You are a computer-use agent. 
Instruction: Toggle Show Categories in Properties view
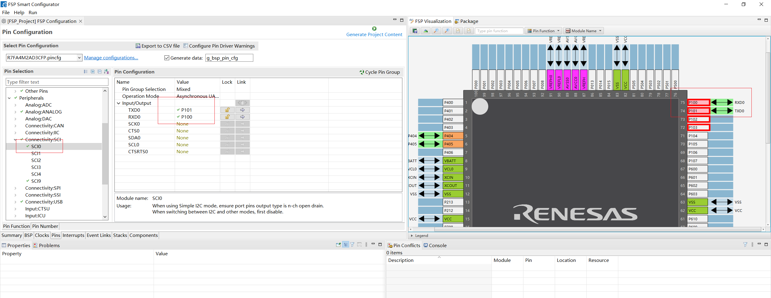click(345, 245)
